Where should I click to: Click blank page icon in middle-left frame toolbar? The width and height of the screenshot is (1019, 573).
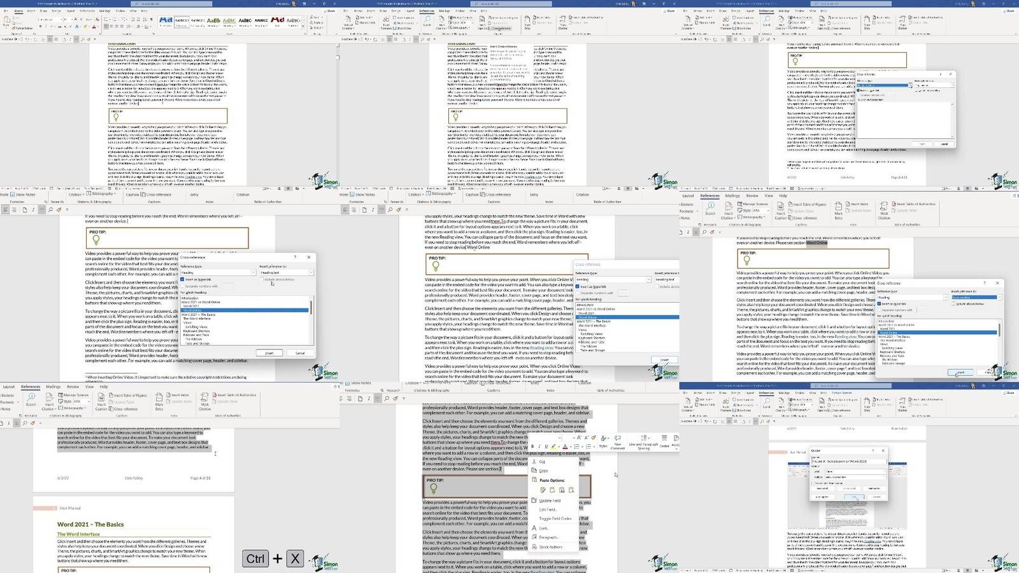[25, 209]
